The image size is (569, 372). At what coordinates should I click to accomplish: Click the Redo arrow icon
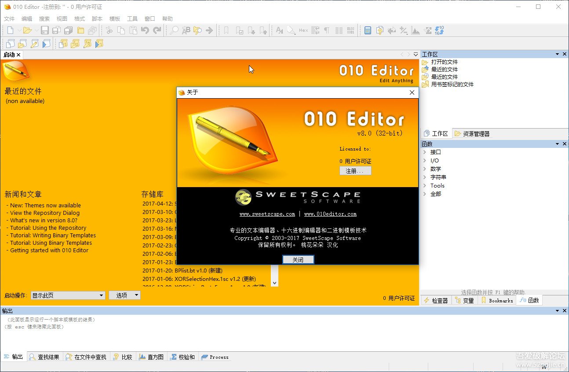click(157, 30)
